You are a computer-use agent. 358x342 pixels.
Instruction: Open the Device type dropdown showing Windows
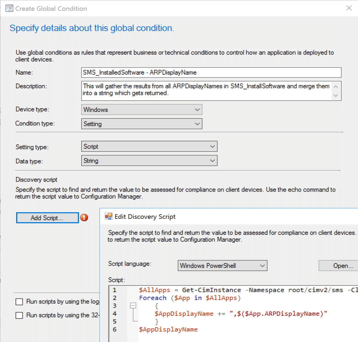coord(197,110)
